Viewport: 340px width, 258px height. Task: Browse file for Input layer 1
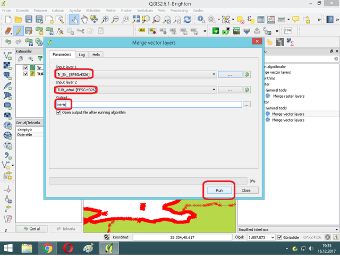point(230,74)
